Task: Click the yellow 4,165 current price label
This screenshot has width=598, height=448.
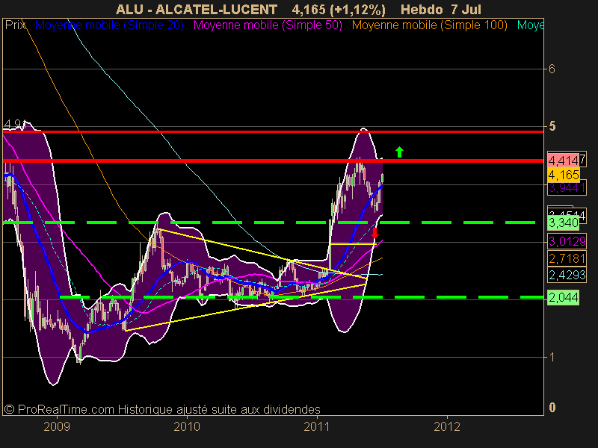Action: 564,175
